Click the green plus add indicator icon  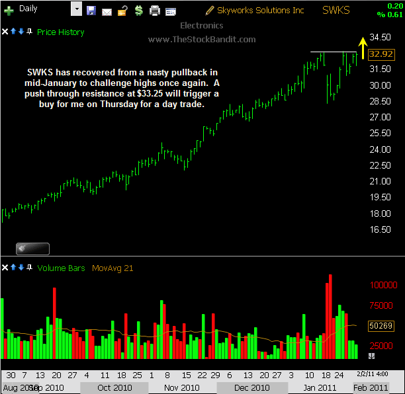(x=9, y=11)
